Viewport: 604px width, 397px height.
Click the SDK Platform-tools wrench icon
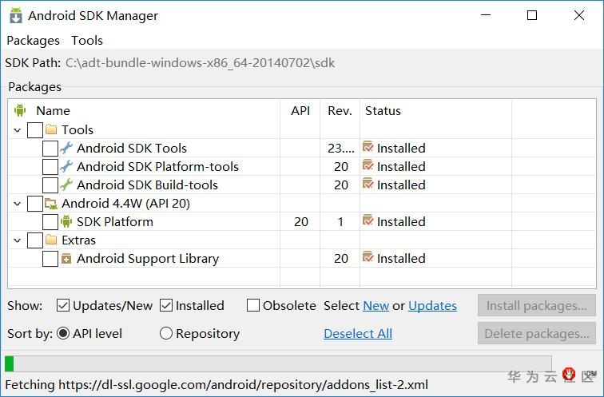click(x=66, y=166)
